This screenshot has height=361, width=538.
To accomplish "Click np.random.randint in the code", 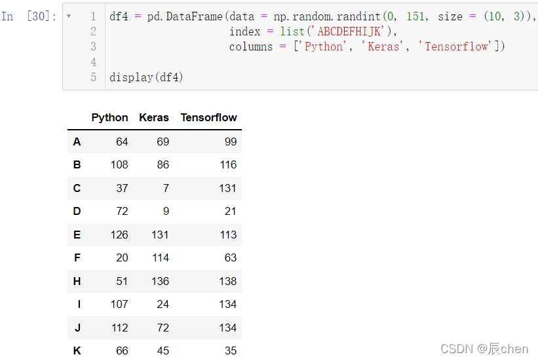I will click(x=327, y=16).
